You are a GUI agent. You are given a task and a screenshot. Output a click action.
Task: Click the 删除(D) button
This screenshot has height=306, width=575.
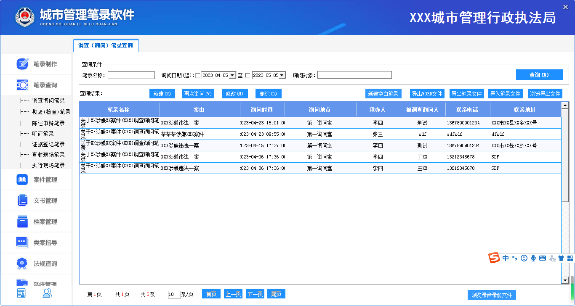coord(268,94)
